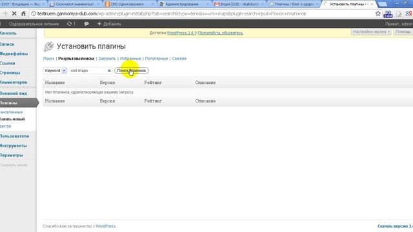Open installed plugins submenu item
The image size is (413, 232).
pyautogui.click(x=12, y=112)
